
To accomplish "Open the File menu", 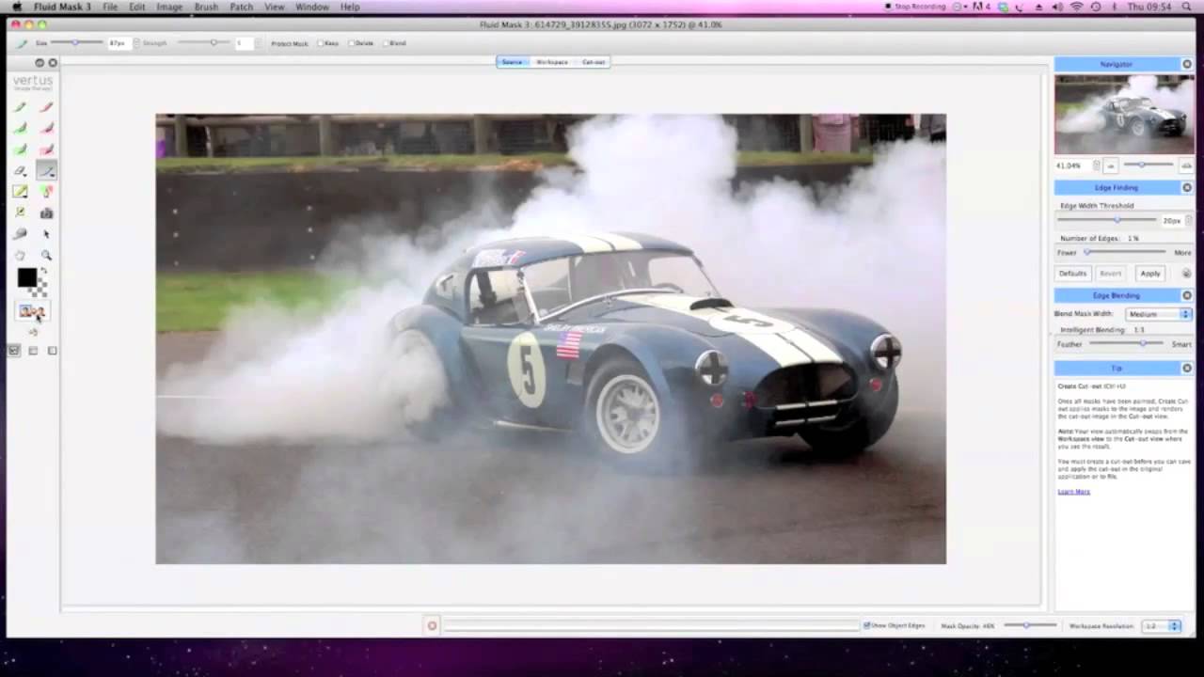I will point(110,7).
